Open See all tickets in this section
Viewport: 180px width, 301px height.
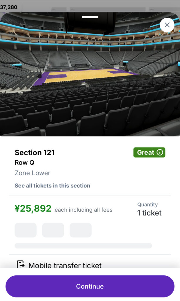53,185
